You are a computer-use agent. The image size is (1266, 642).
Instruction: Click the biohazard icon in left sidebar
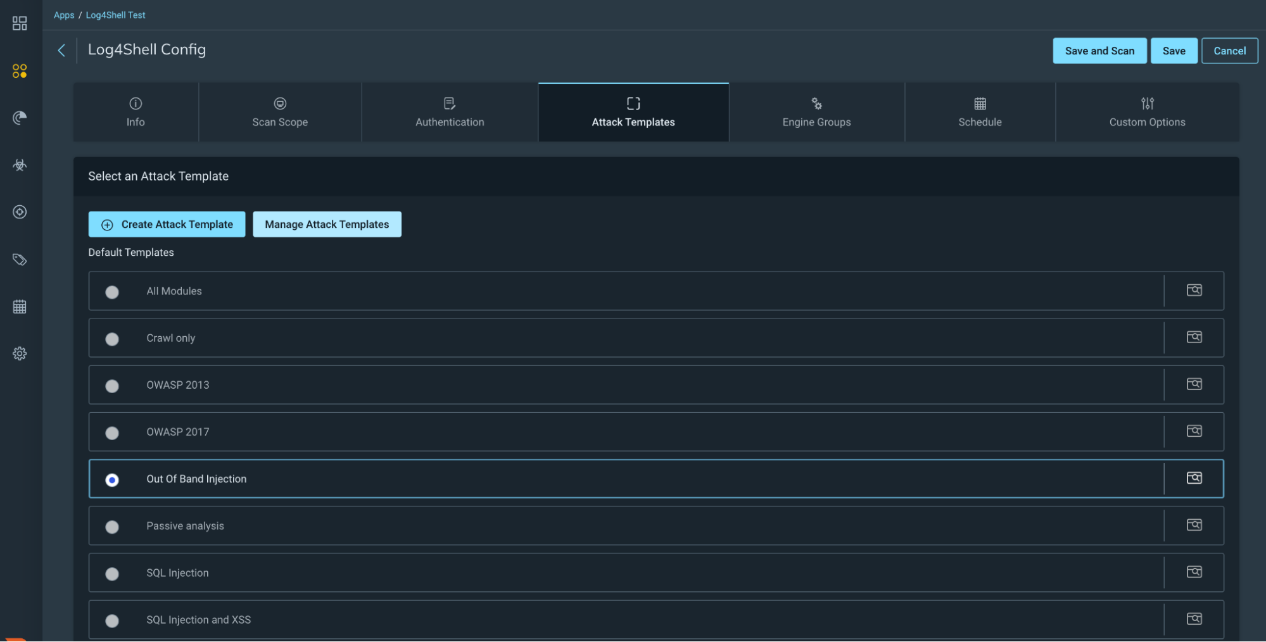click(20, 165)
